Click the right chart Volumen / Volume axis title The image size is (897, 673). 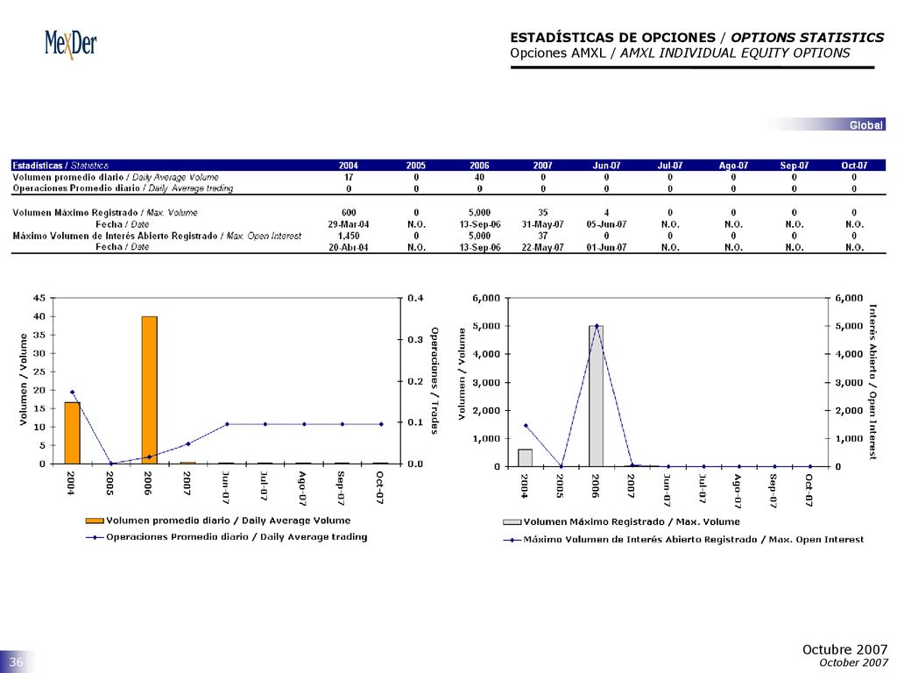[462, 373]
